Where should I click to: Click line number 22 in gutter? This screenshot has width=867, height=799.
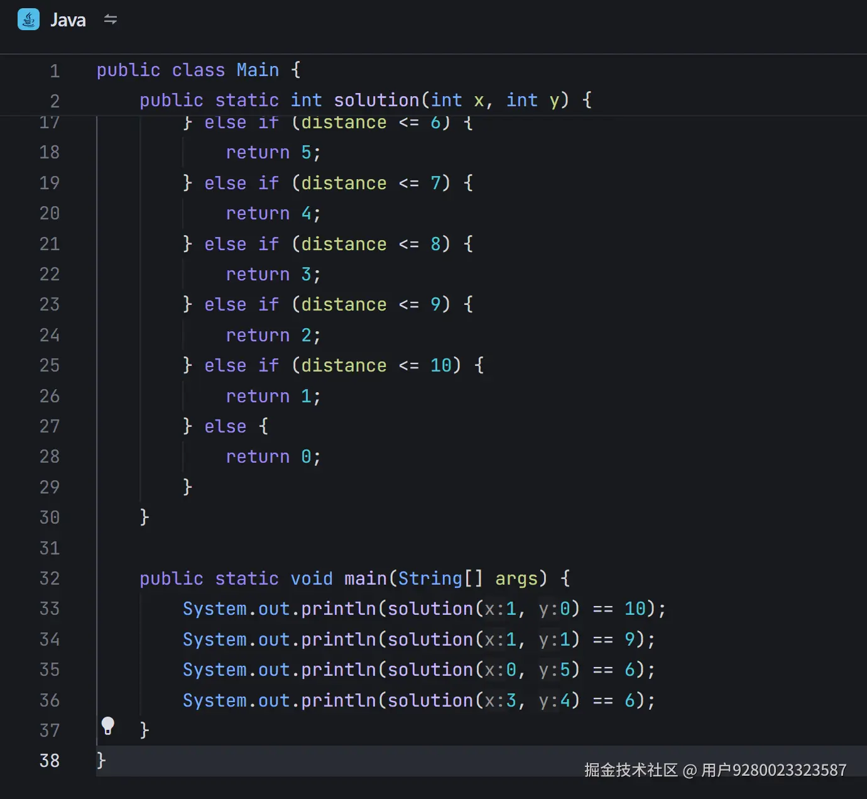(x=50, y=274)
